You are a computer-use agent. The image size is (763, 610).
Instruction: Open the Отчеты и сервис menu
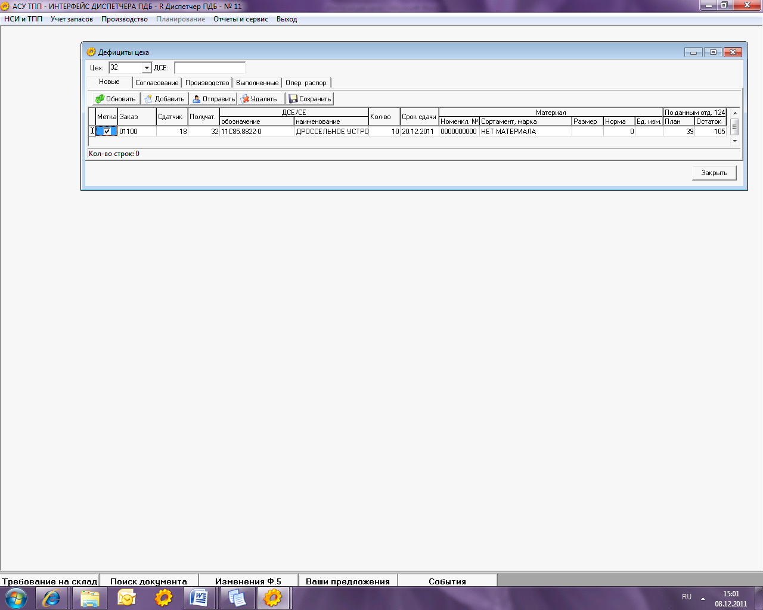[241, 19]
